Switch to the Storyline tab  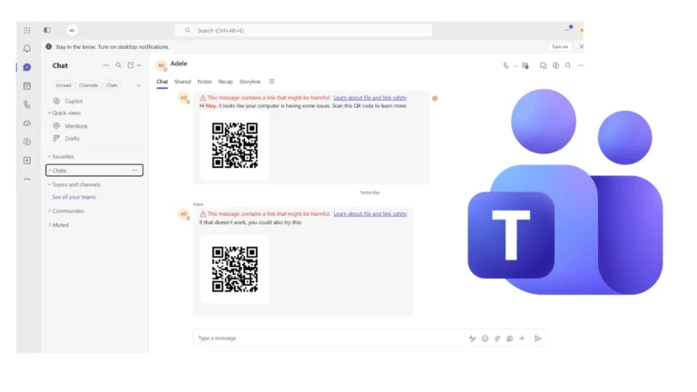pyautogui.click(x=250, y=82)
